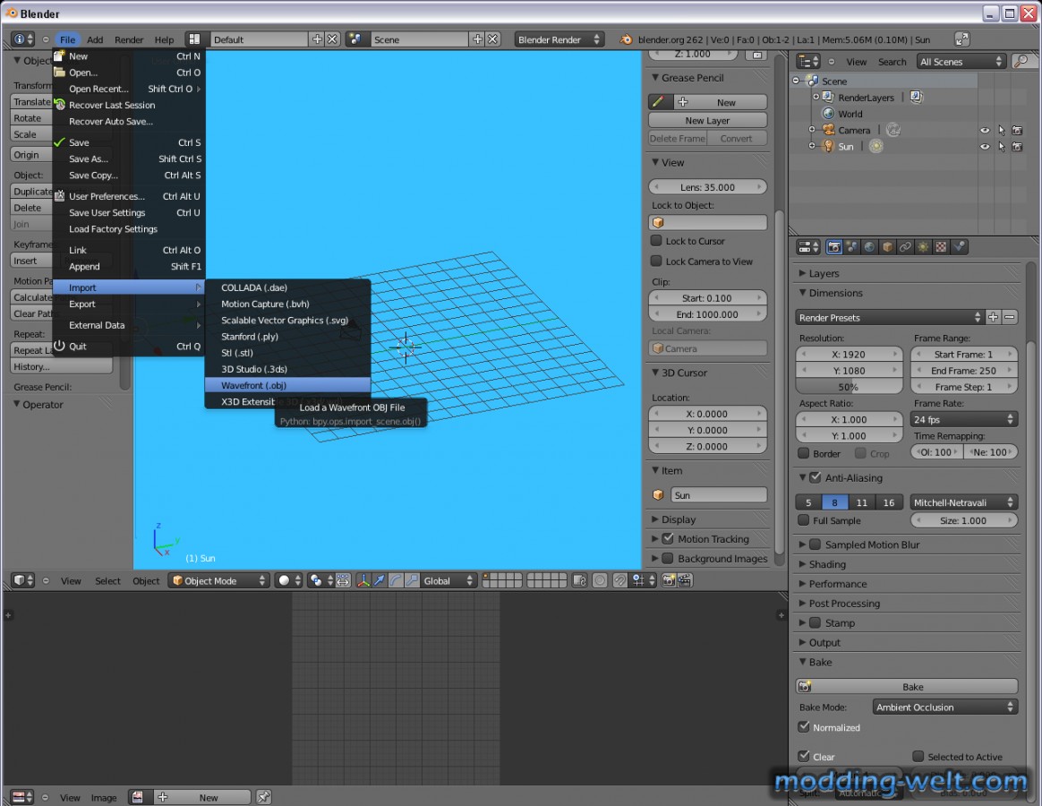Click the screen layout browse icon
Image resolution: width=1042 pixels, height=806 pixels.
pyautogui.click(x=194, y=39)
